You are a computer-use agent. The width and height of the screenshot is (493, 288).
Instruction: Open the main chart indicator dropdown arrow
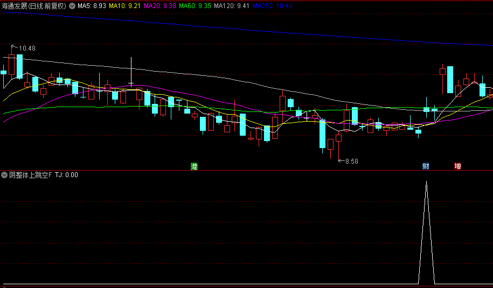72,6
